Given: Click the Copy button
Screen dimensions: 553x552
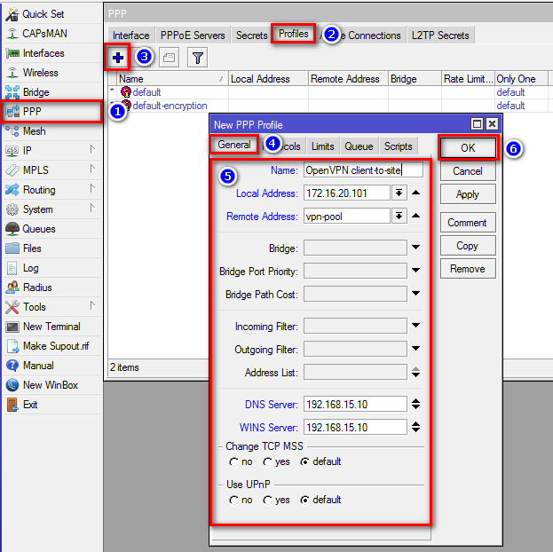Looking at the screenshot, I should pyautogui.click(x=468, y=246).
